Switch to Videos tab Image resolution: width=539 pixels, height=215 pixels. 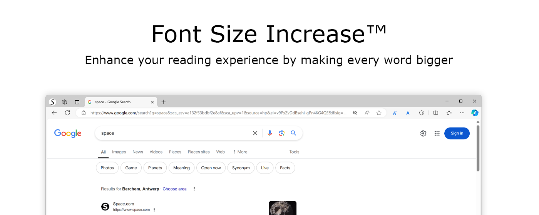(156, 152)
